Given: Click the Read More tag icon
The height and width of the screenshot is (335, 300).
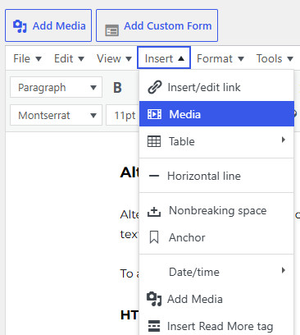Looking at the screenshot, I should click(x=154, y=326).
